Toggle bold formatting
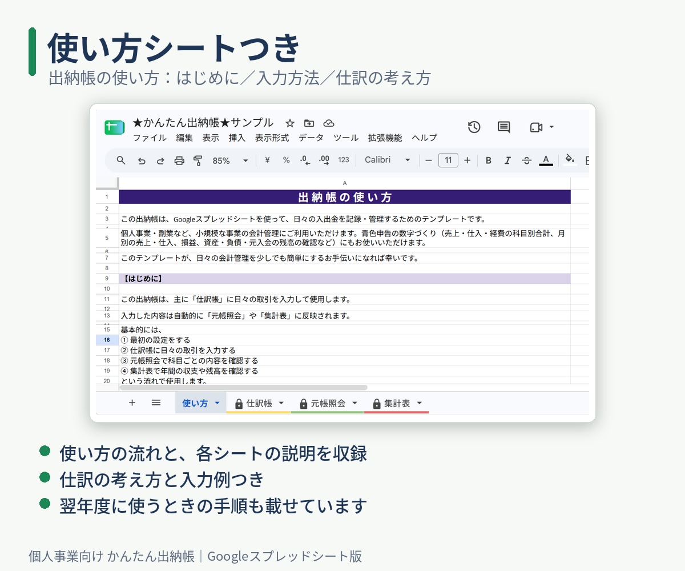The image size is (685, 571). [489, 160]
